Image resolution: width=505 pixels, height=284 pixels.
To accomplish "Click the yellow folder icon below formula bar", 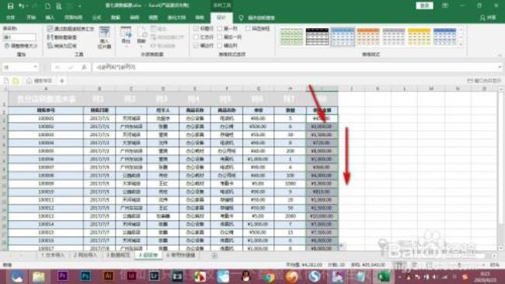I will 16,81.
